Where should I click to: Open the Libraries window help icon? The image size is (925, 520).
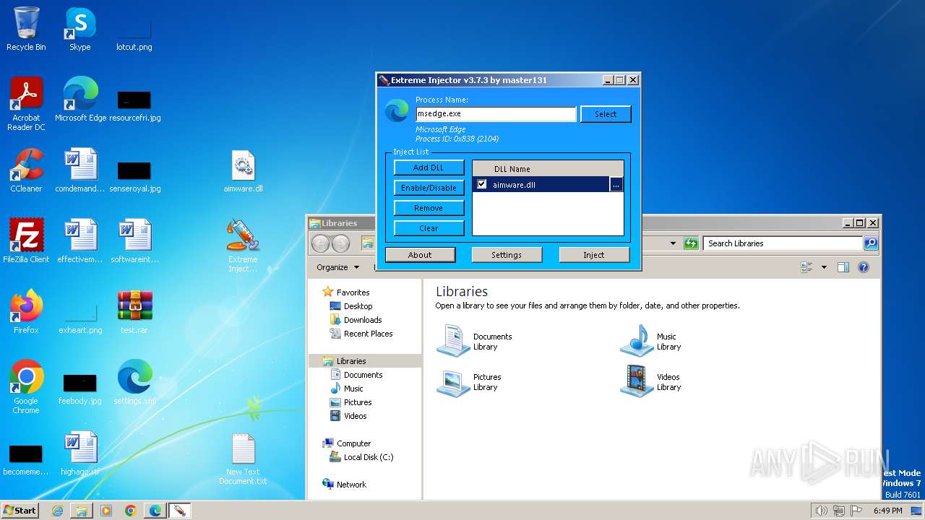tap(863, 267)
